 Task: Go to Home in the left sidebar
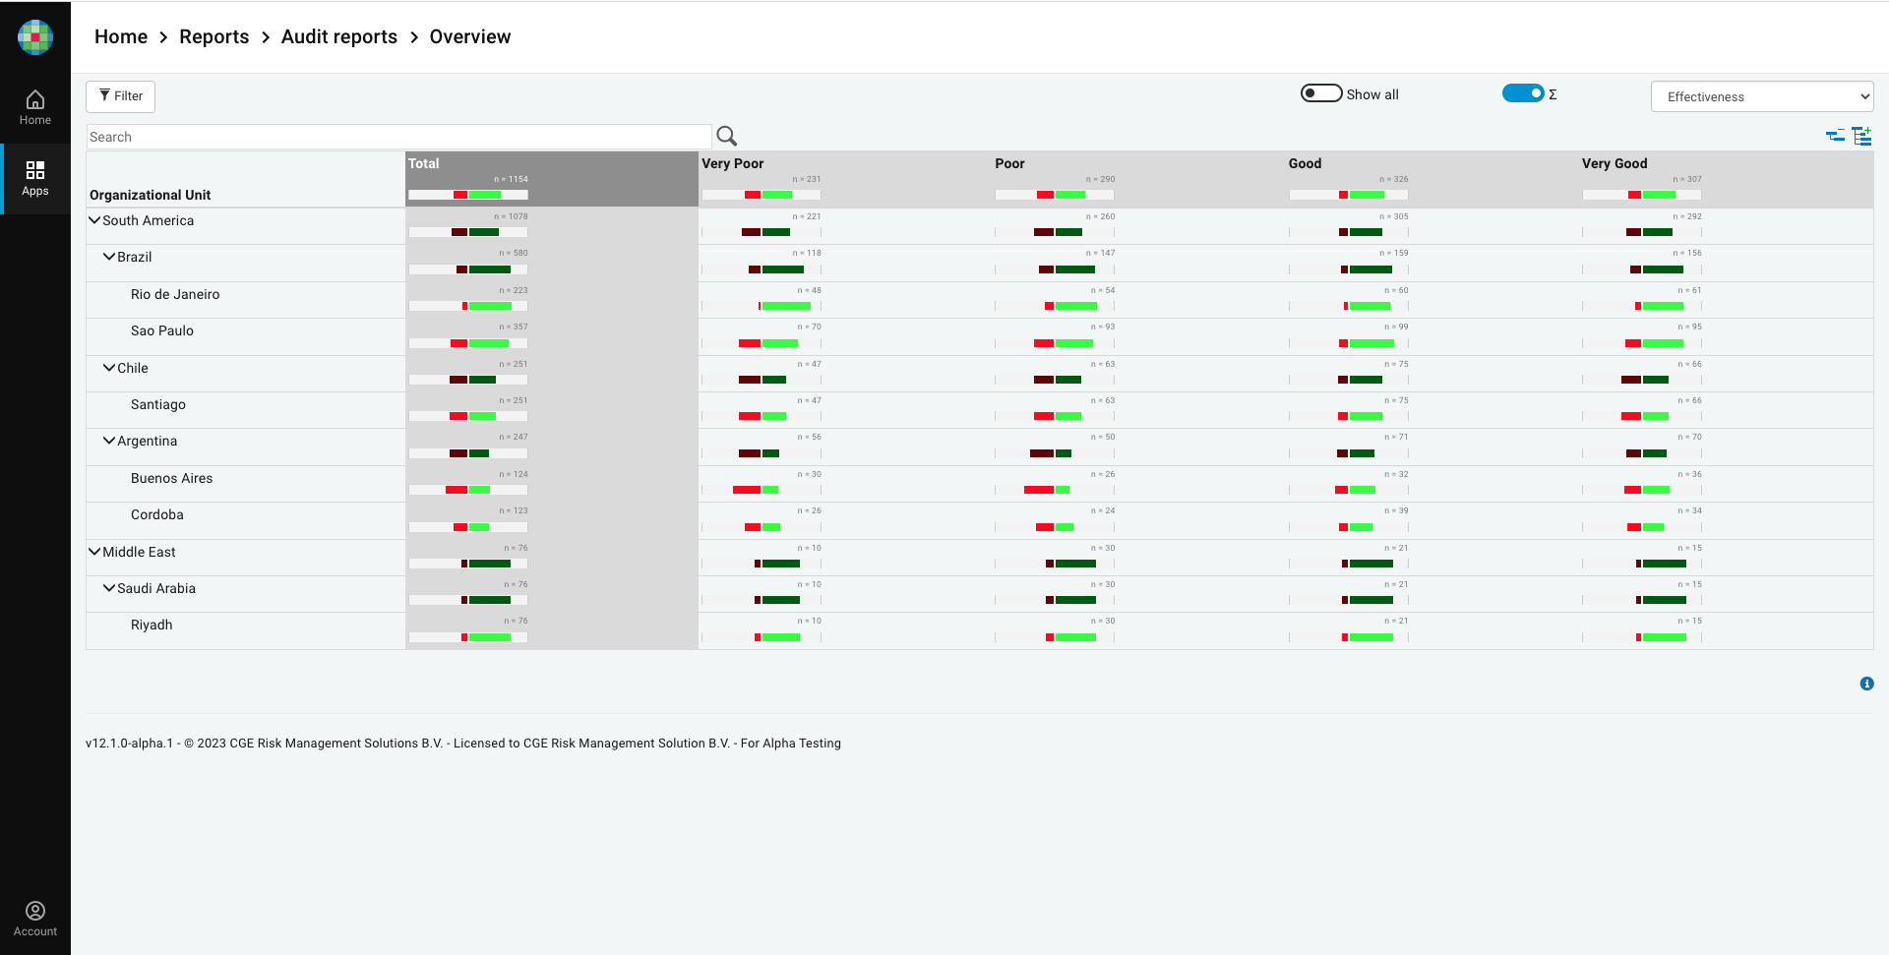click(35, 107)
